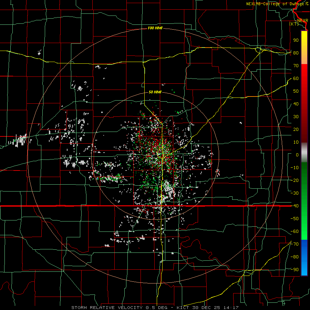Click the positive 10 knot scale label

[296, 142]
